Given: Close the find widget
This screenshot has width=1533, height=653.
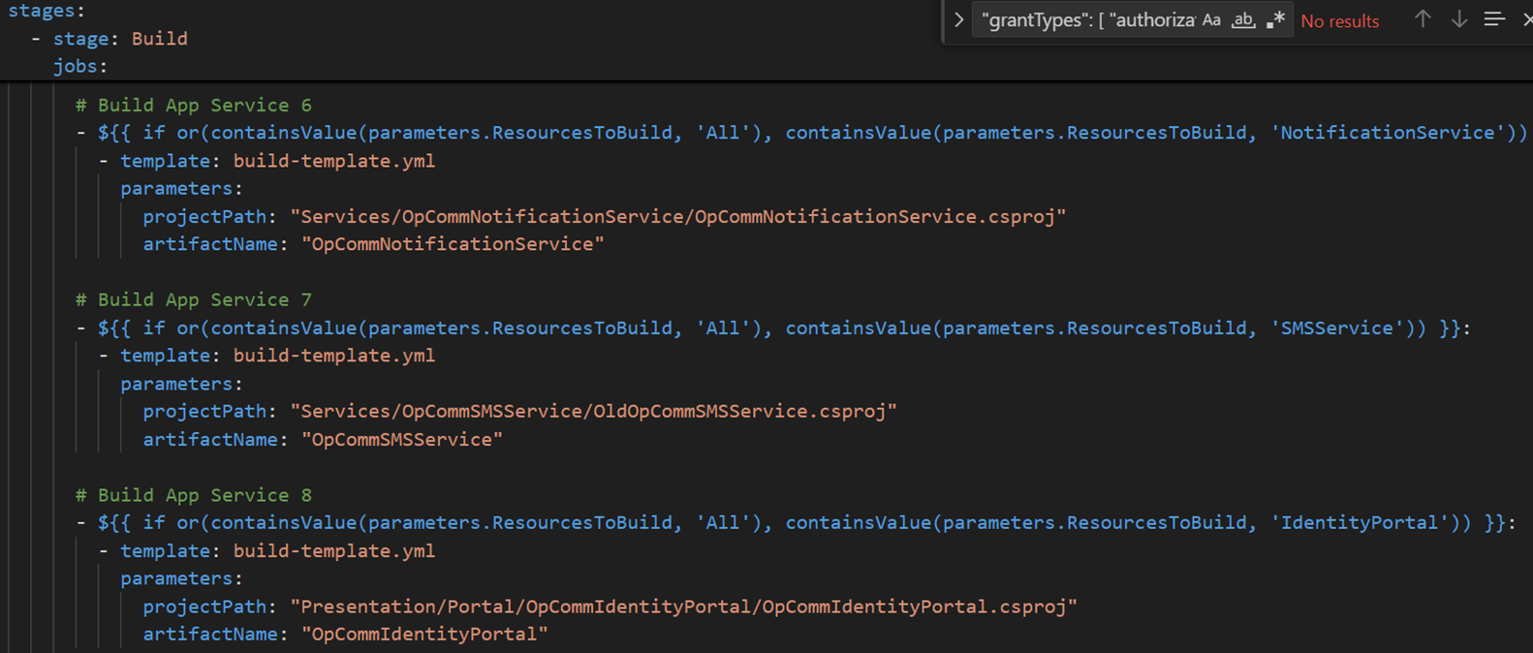Looking at the screenshot, I should click(1526, 19).
